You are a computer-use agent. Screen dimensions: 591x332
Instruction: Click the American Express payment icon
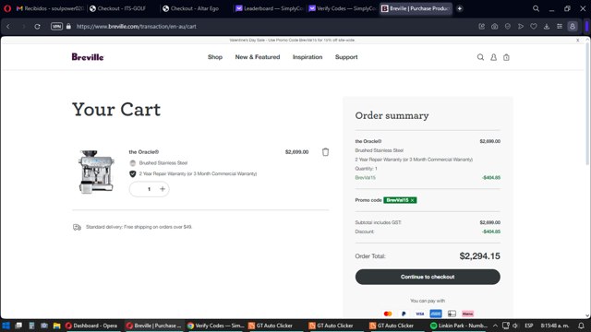click(436, 314)
